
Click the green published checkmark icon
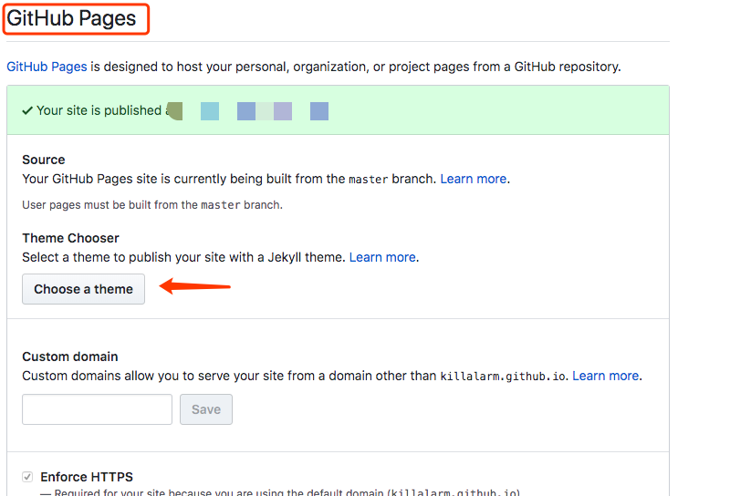point(27,110)
